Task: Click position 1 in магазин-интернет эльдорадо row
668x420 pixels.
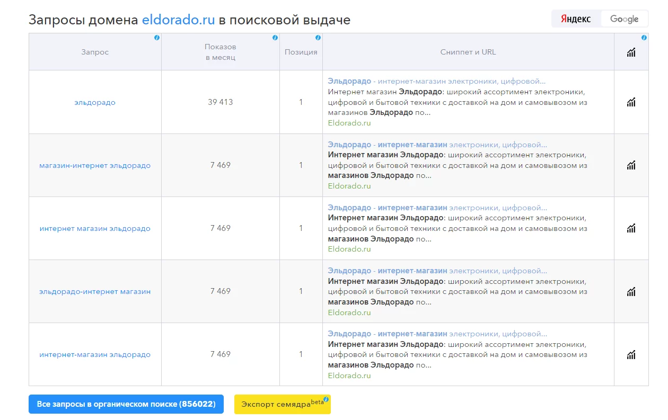Action: click(x=301, y=165)
